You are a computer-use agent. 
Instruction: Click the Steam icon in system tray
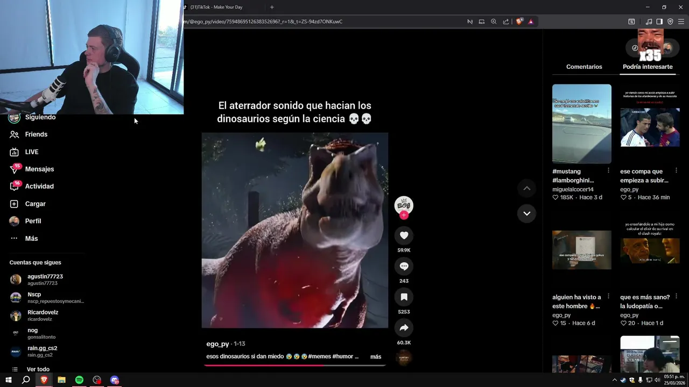(623, 380)
